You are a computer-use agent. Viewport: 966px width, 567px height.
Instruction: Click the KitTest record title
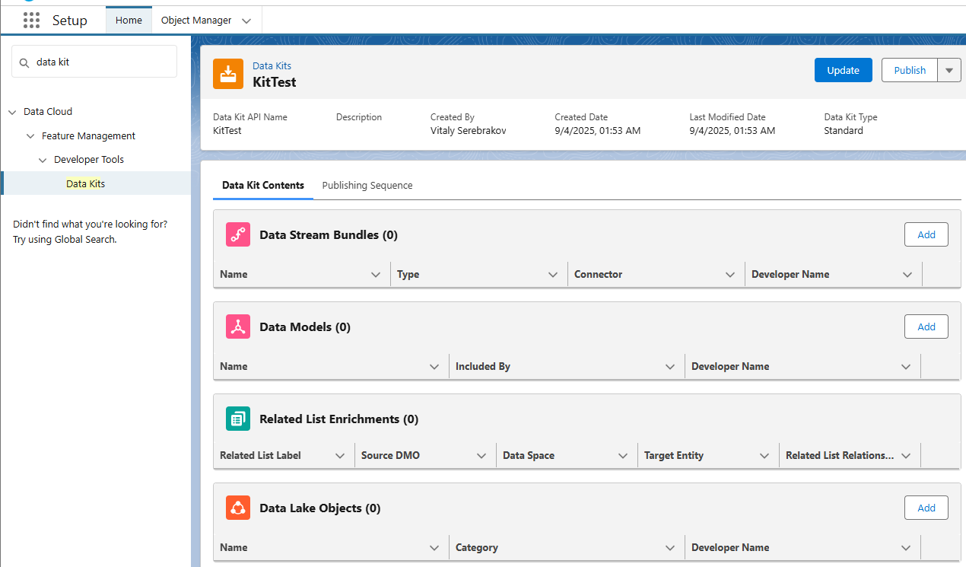pyautogui.click(x=275, y=81)
